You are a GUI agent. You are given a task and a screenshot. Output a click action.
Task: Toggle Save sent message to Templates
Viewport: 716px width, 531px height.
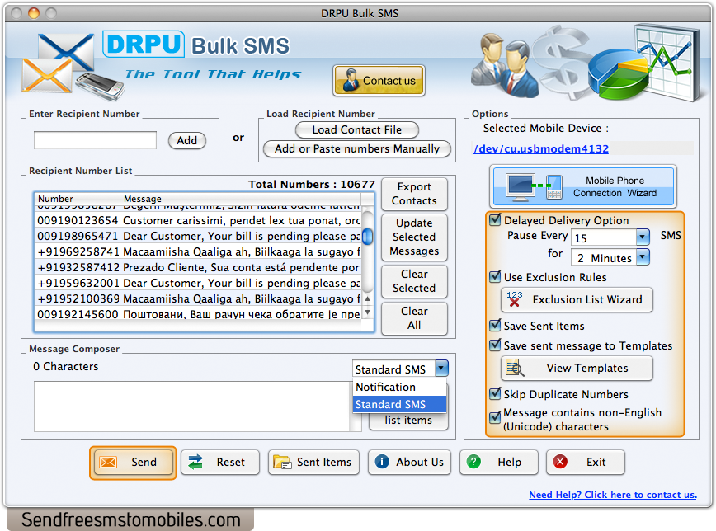coord(495,345)
